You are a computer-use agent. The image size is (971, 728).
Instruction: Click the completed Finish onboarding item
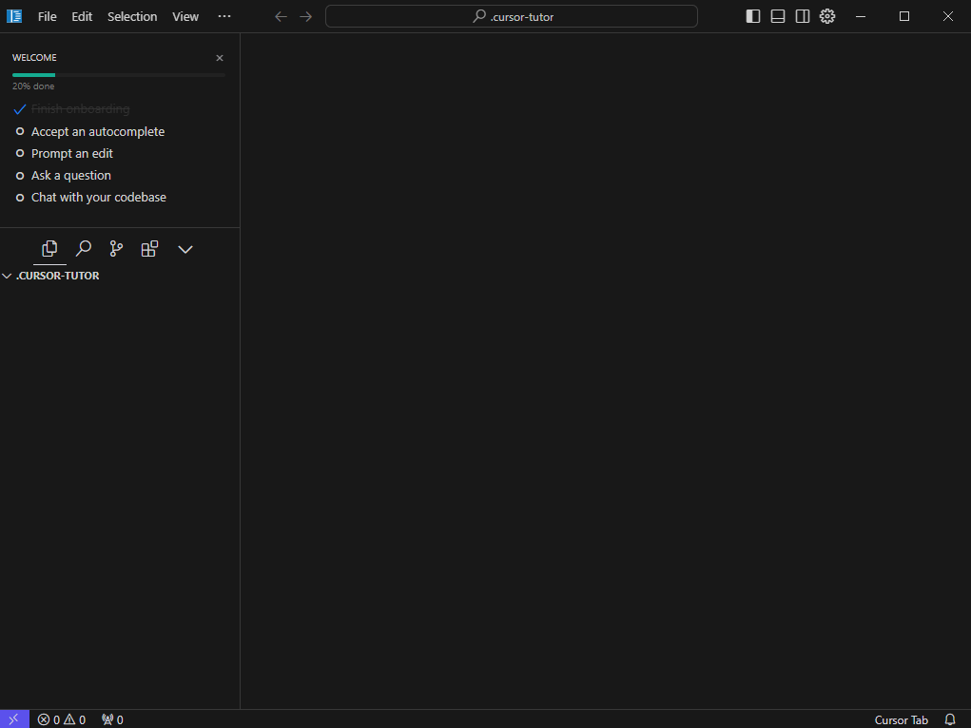81,109
